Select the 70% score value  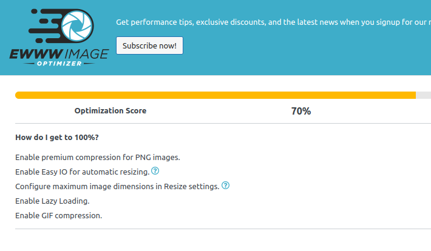pyautogui.click(x=301, y=111)
